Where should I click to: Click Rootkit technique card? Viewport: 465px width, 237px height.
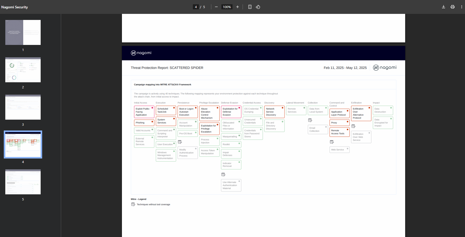[x=231, y=144]
